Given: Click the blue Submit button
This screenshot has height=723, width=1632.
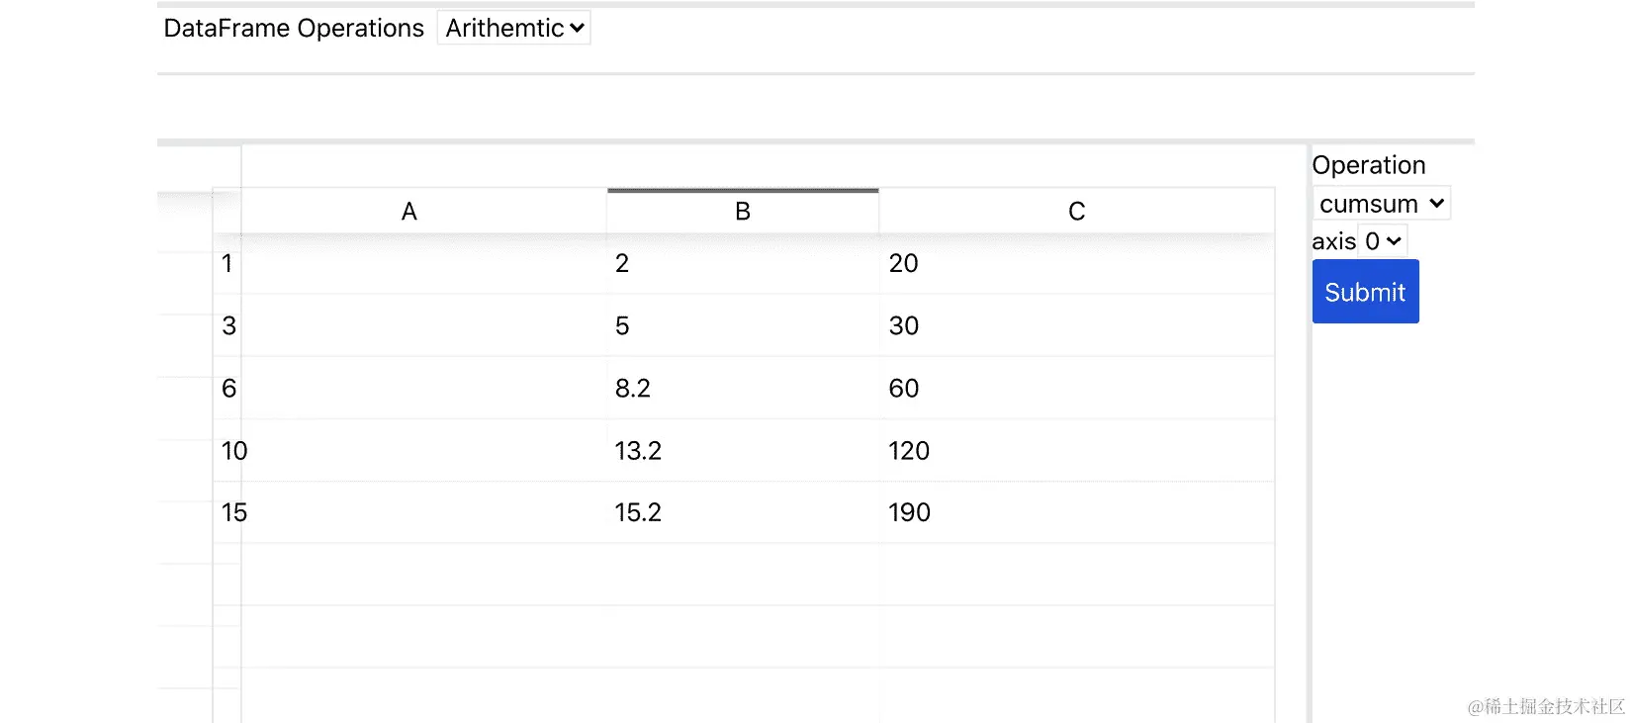Looking at the screenshot, I should point(1365,292).
